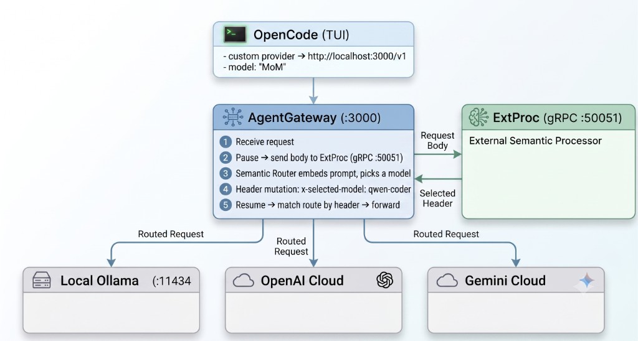Viewport: 638px width, 341px height.
Task: Select 'Semantic Router embeds prompt, picks a model'
Action: (323, 174)
